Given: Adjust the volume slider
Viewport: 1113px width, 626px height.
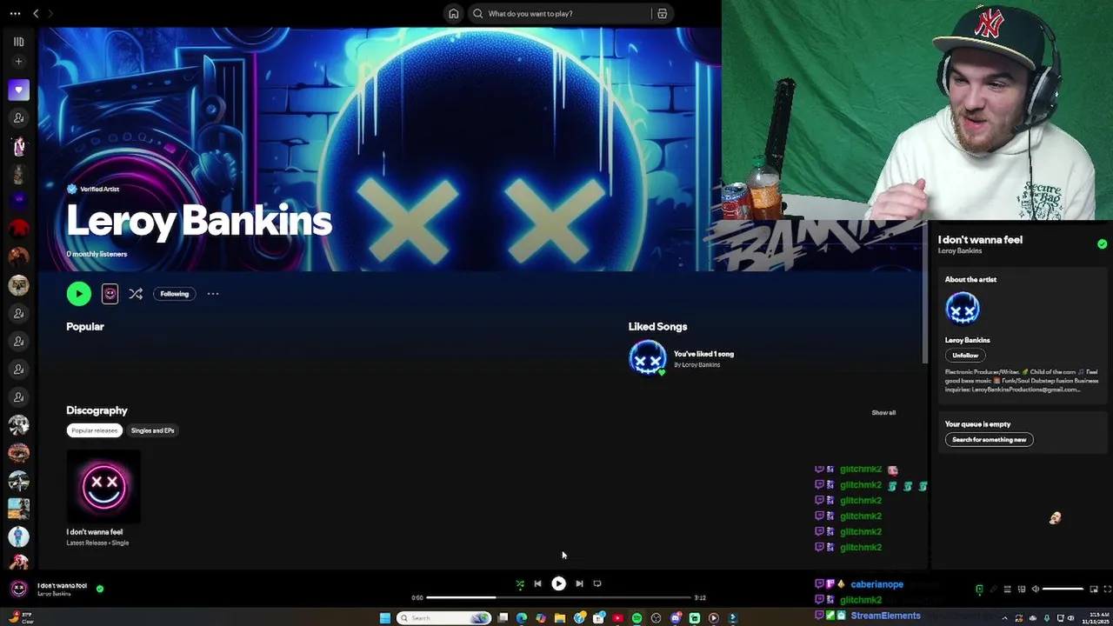Looking at the screenshot, I should point(1063,589).
